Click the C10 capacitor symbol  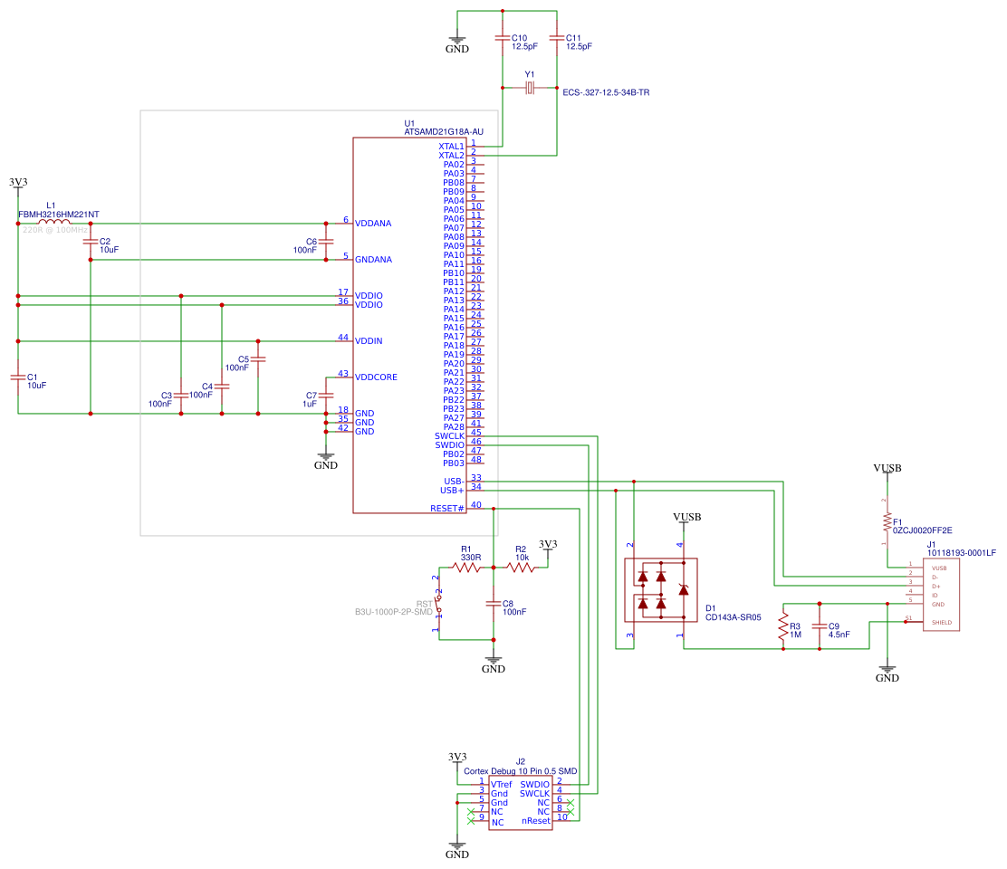point(503,38)
